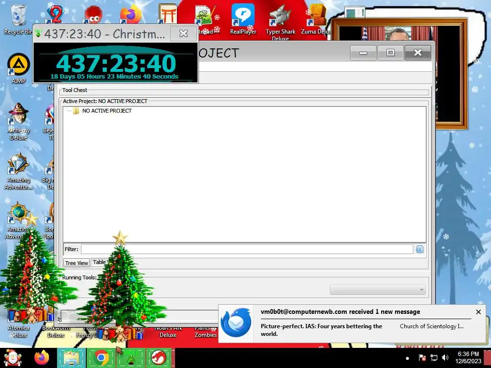Click the Thunderbird icon in the notification
The height and width of the screenshot is (368, 491).
coord(236,323)
